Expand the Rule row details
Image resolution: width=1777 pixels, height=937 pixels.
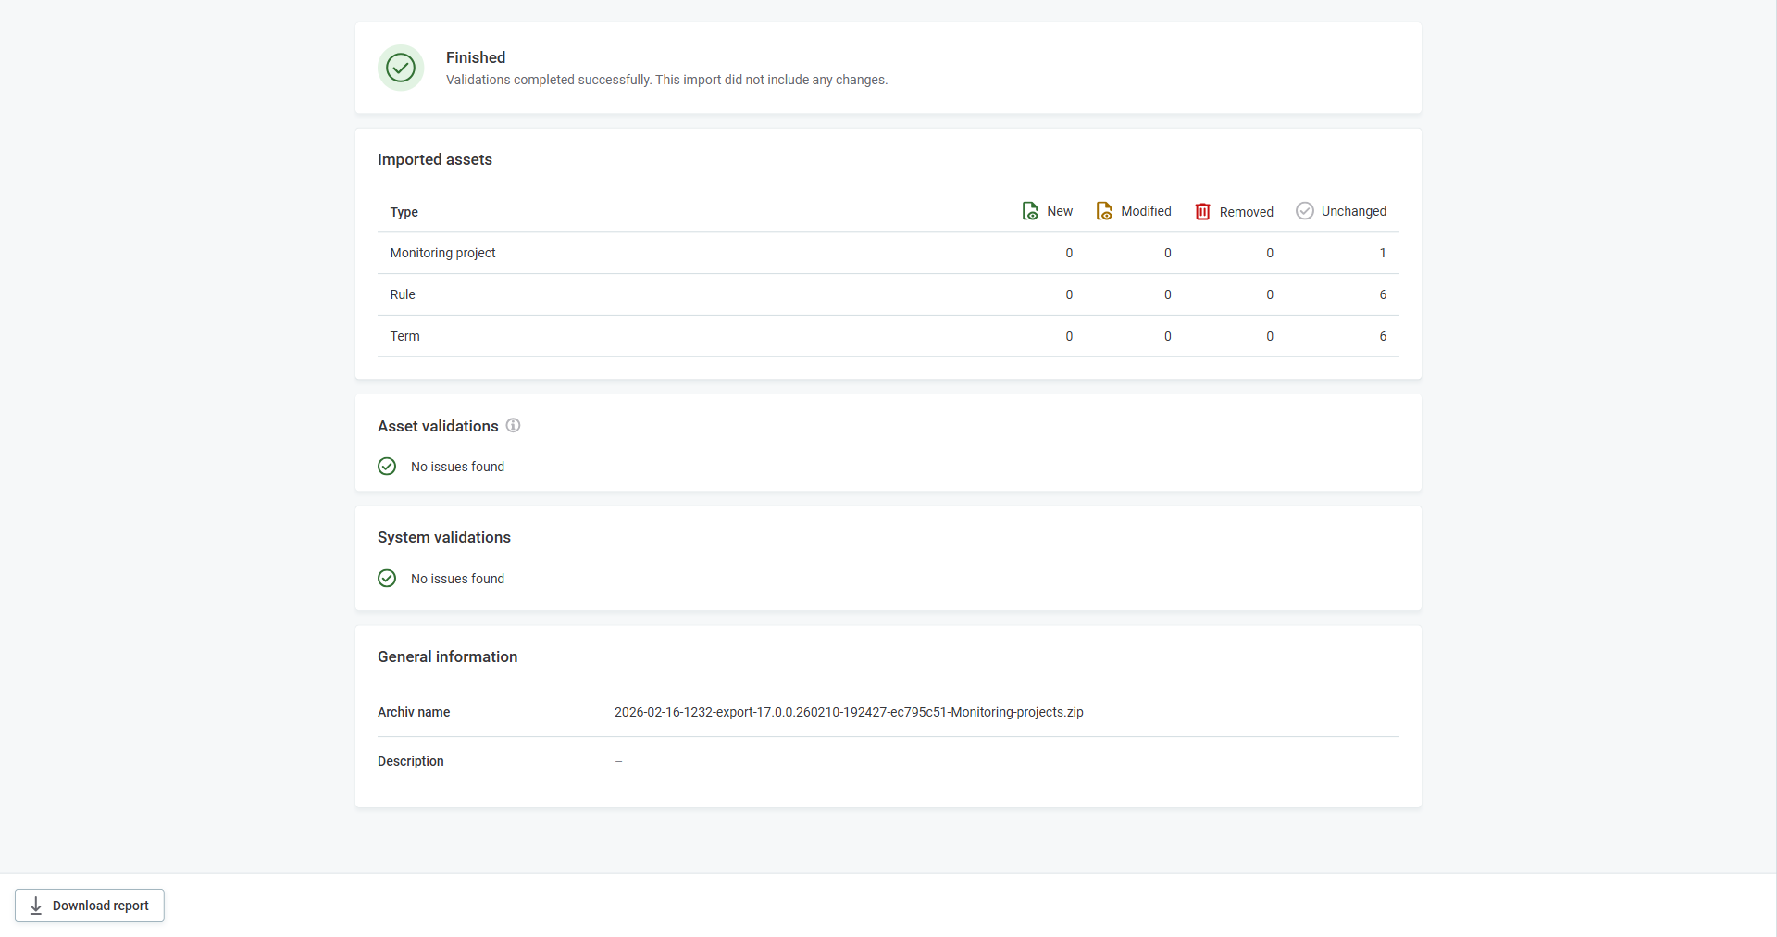tap(403, 294)
